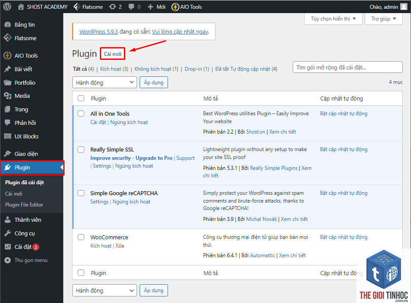Open Giao diện paintbrush icon

(x=7, y=154)
